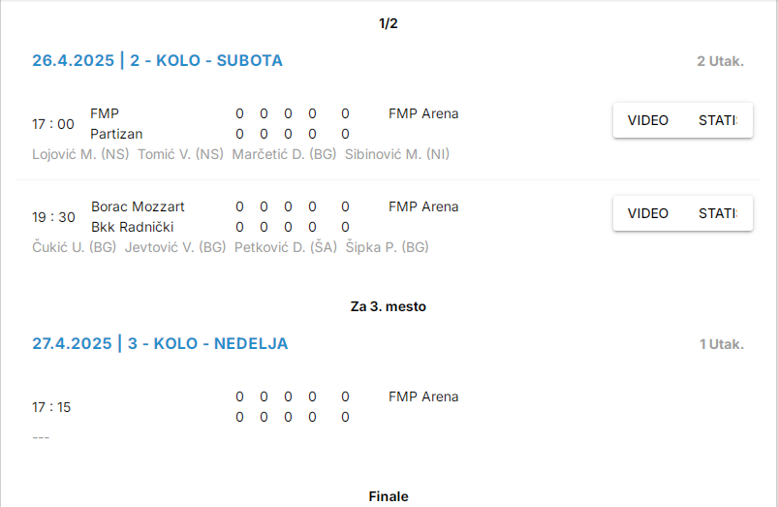Open statistics for Borac Mozzart vs Bkk Radnički
This screenshot has width=778, height=507.
(x=718, y=213)
